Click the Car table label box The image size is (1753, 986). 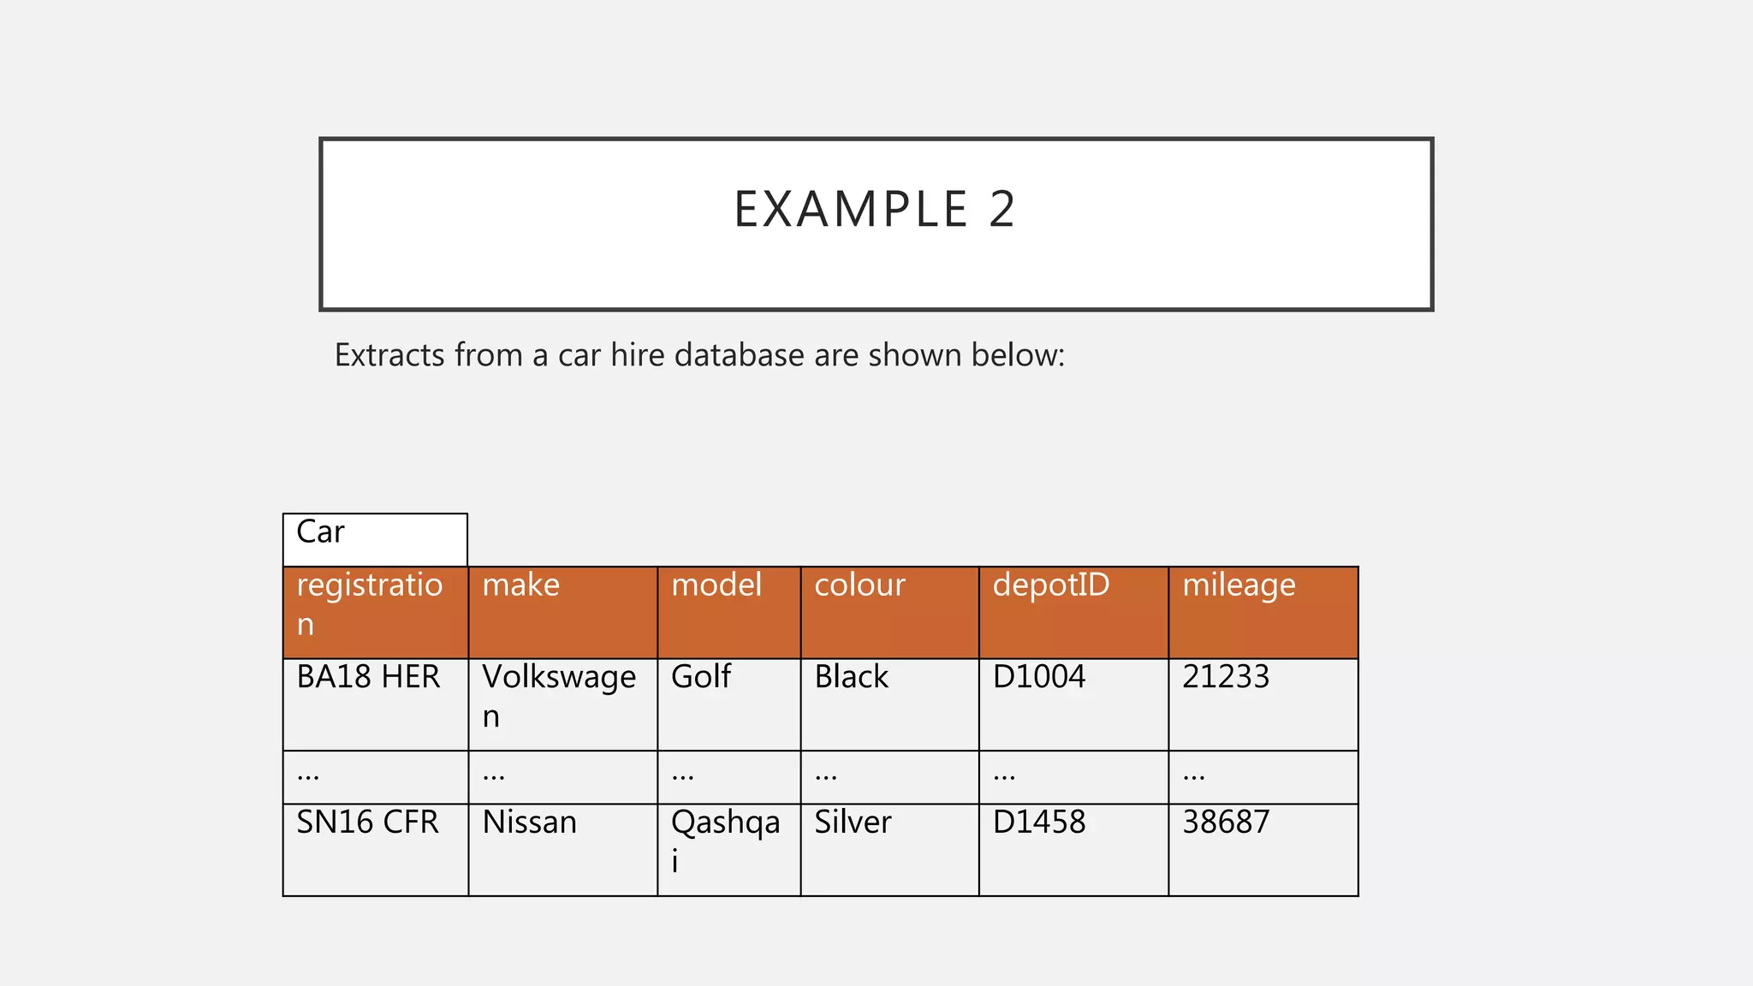click(375, 540)
